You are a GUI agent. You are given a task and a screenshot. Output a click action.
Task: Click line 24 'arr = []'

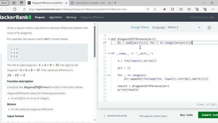(x=124, y=68)
